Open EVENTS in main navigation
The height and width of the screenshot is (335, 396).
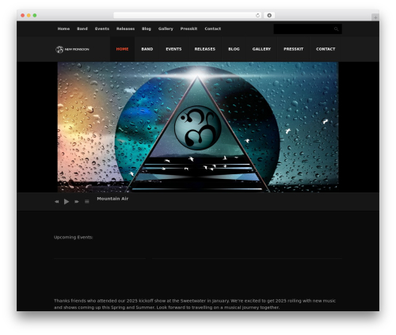coord(173,49)
